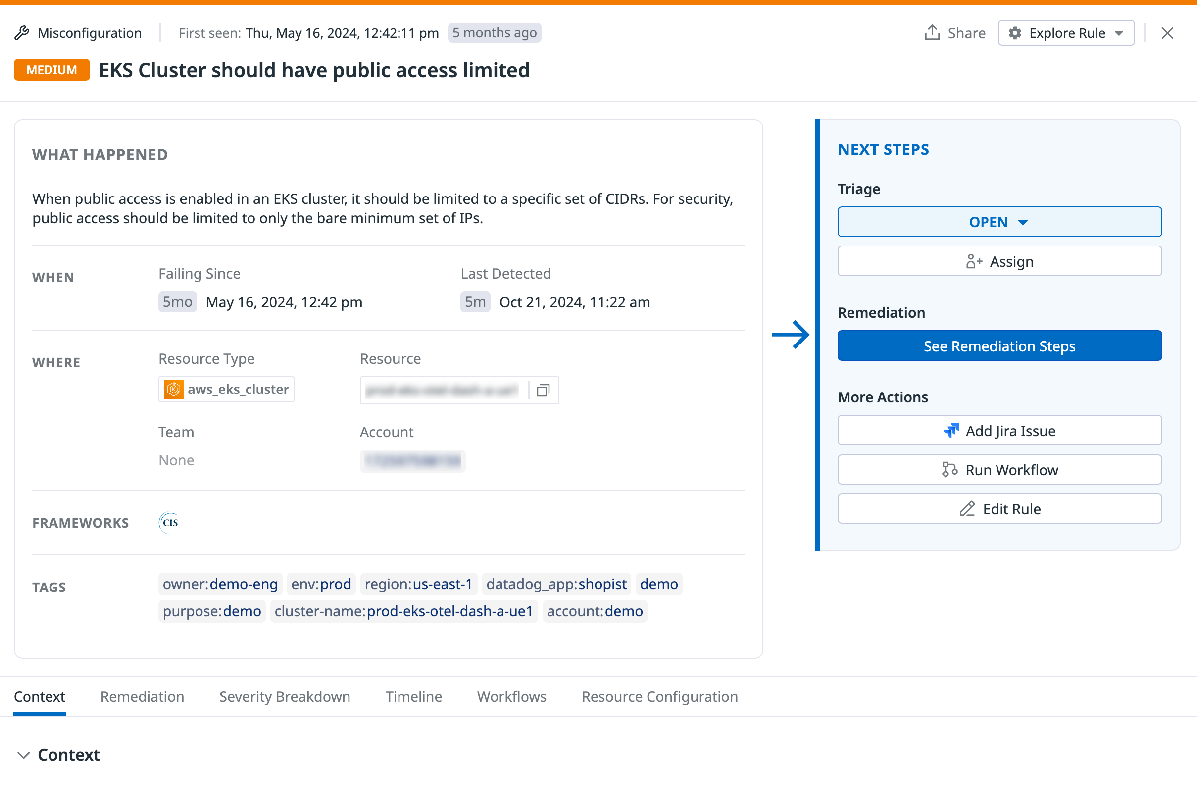The height and width of the screenshot is (787, 1197).
Task: Copy the resource name using copy icon
Action: (543, 390)
